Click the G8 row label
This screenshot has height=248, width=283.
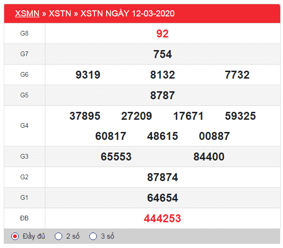click(24, 34)
